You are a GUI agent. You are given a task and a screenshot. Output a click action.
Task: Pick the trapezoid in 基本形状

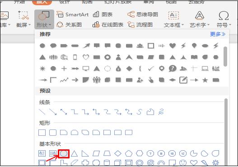click(x=107, y=153)
